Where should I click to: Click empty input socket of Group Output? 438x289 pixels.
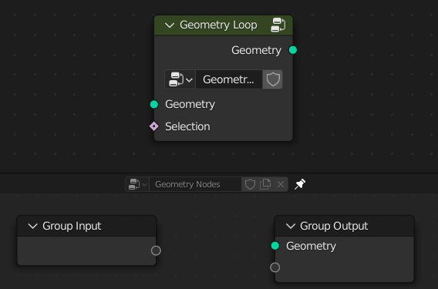275,267
